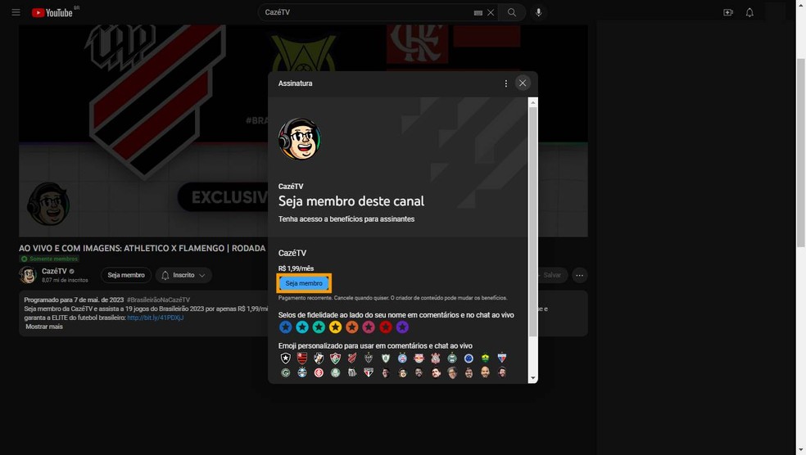The image size is (806, 455).
Task: Expand description with Mostrar mais
Action: coord(43,327)
